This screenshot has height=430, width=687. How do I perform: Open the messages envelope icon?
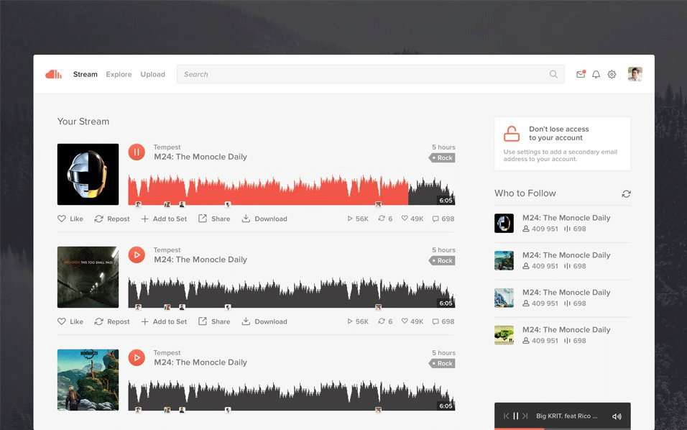581,74
